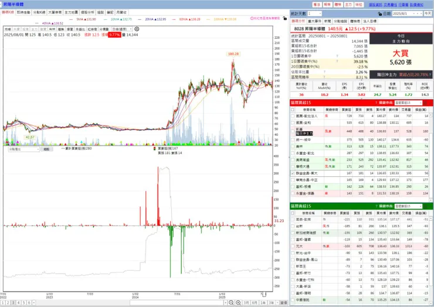The width and height of the screenshot is (434, 307).
Task: Open the 日線(還原) period dropdown
Action: click(x=131, y=29)
